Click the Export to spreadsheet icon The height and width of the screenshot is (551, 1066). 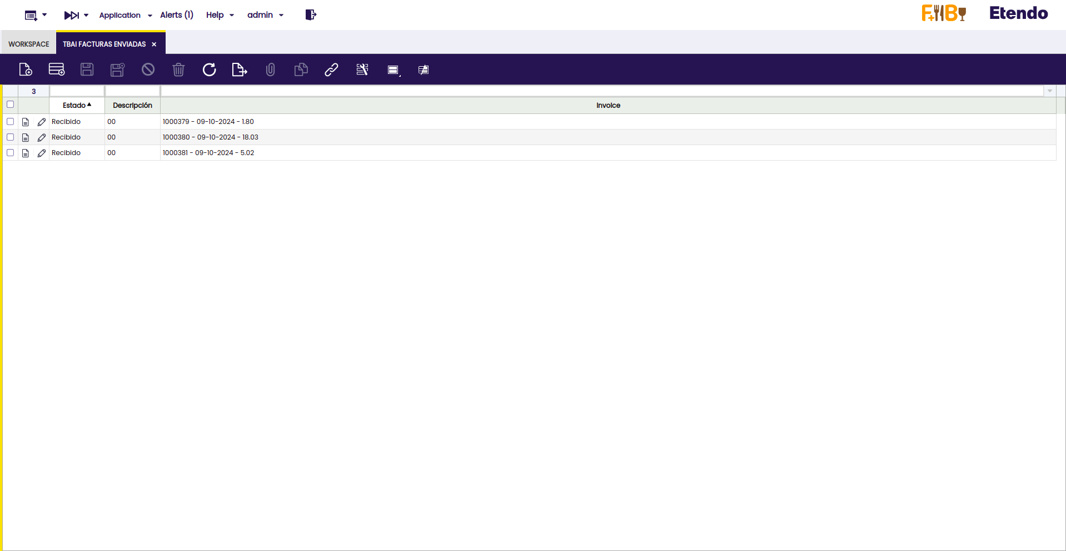pyautogui.click(x=240, y=70)
